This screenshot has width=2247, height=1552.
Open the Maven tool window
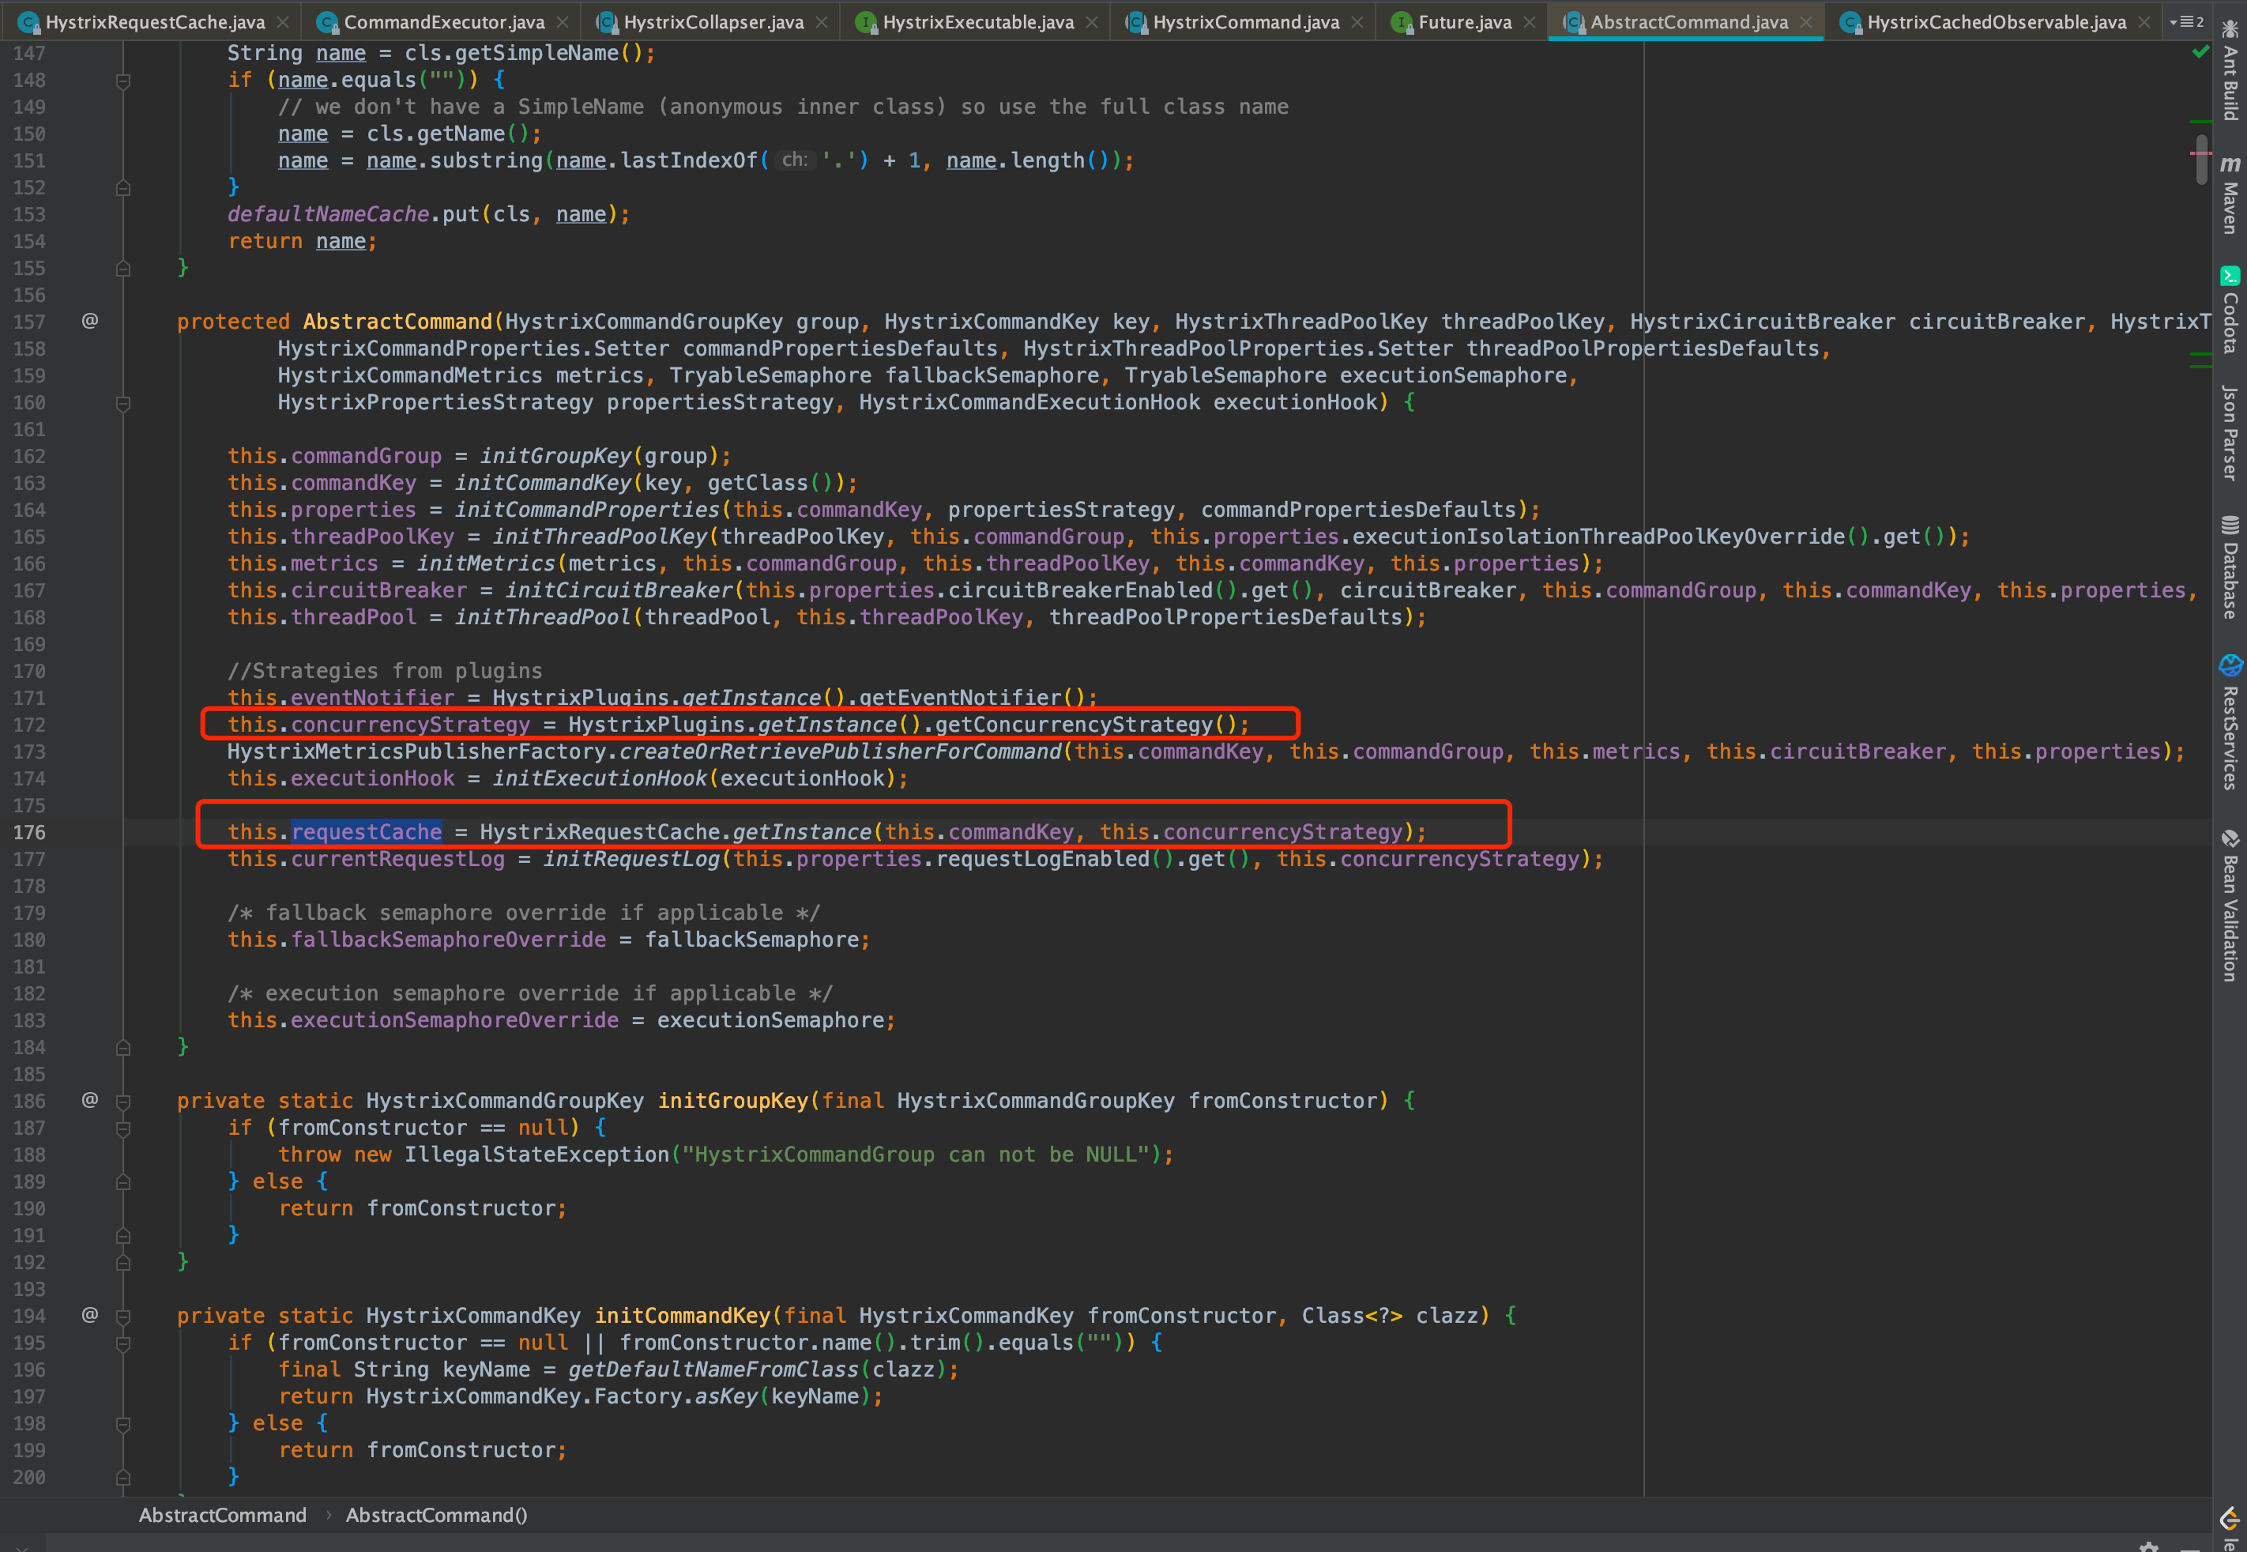click(2230, 194)
